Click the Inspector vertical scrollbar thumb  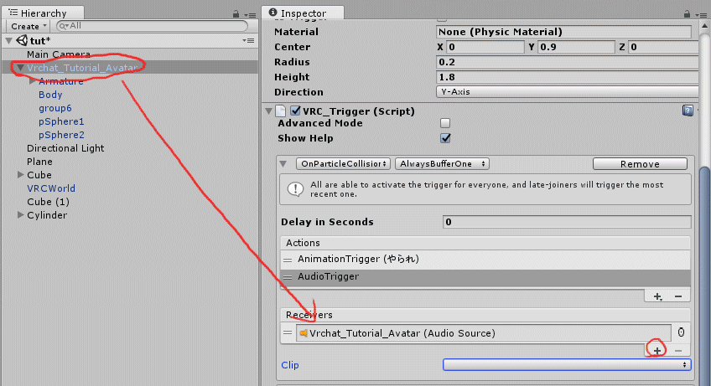(704, 276)
